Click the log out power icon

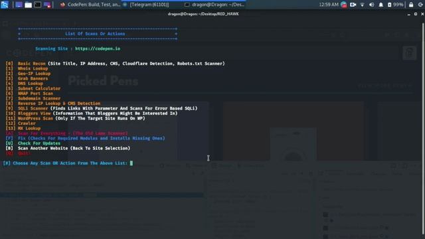tap(420, 5)
